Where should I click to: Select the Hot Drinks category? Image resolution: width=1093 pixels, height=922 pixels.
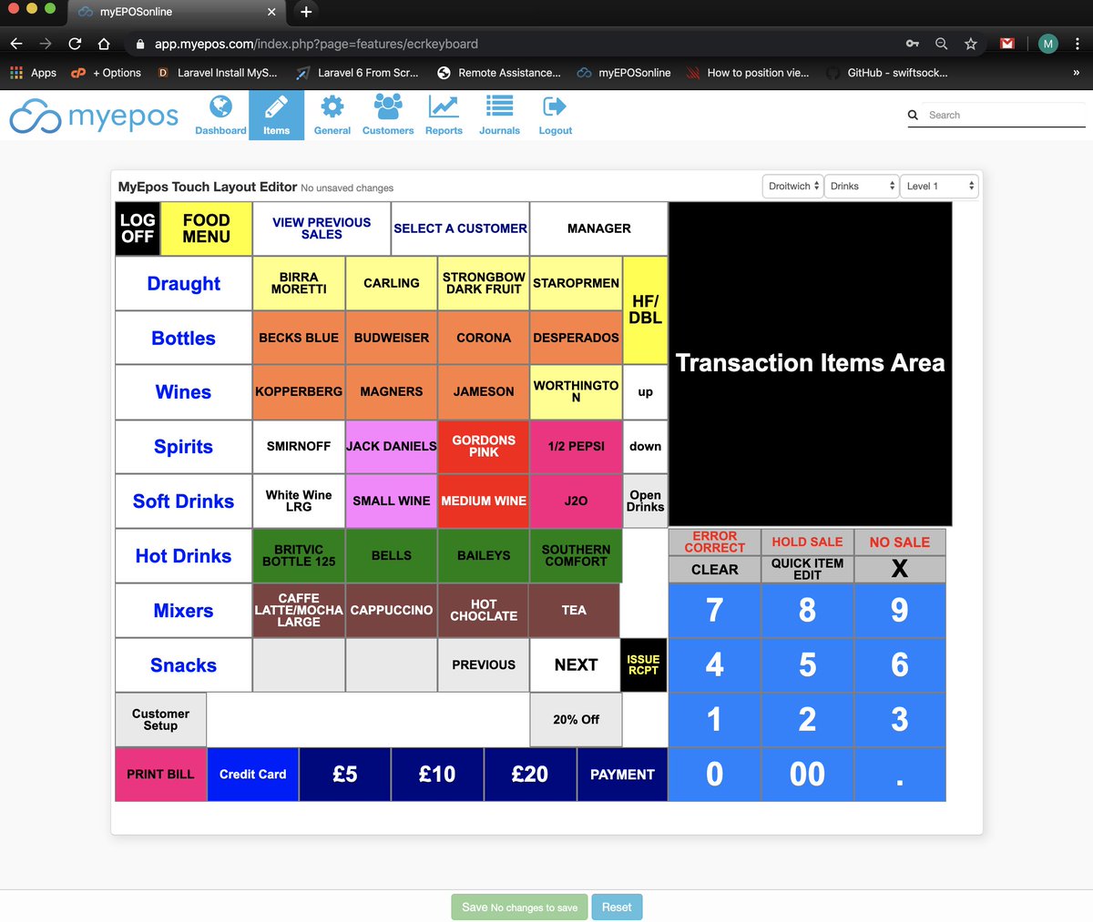[x=183, y=556]
